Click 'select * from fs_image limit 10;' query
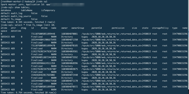Viewport: 189px width, 94px height. (x=35, y=25)
